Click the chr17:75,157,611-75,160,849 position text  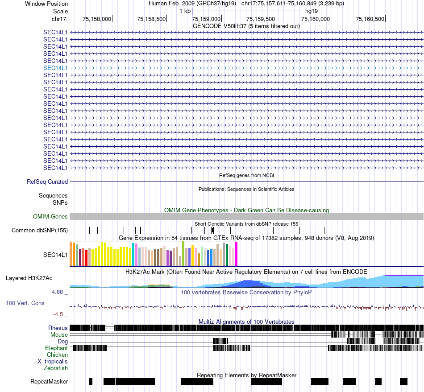293,4
